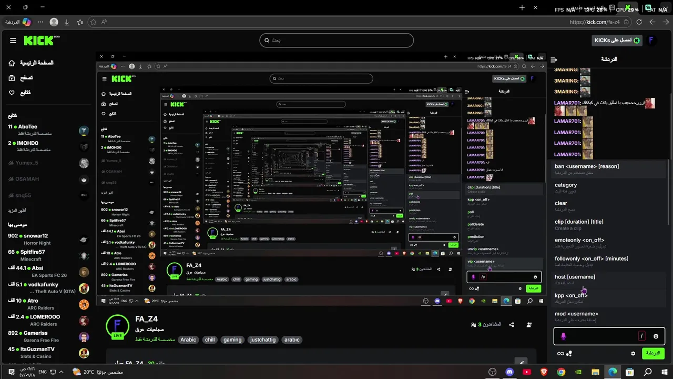
Task: Click the Arabic tag
Action: tap(188, 340)
